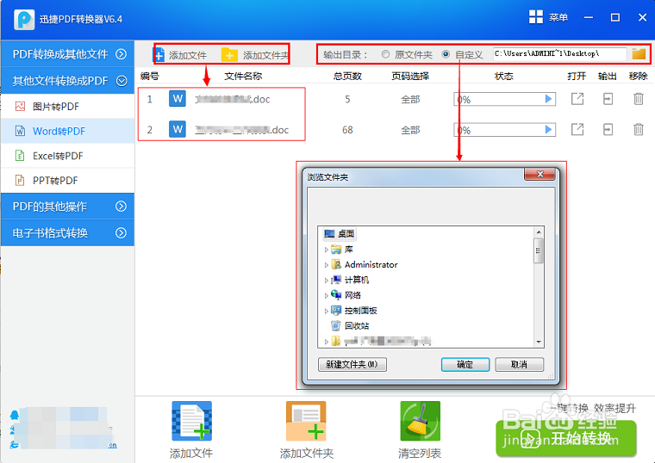Click folder tree scrollbar up arrow
This screenshot has height=463, width=655.
539,231
